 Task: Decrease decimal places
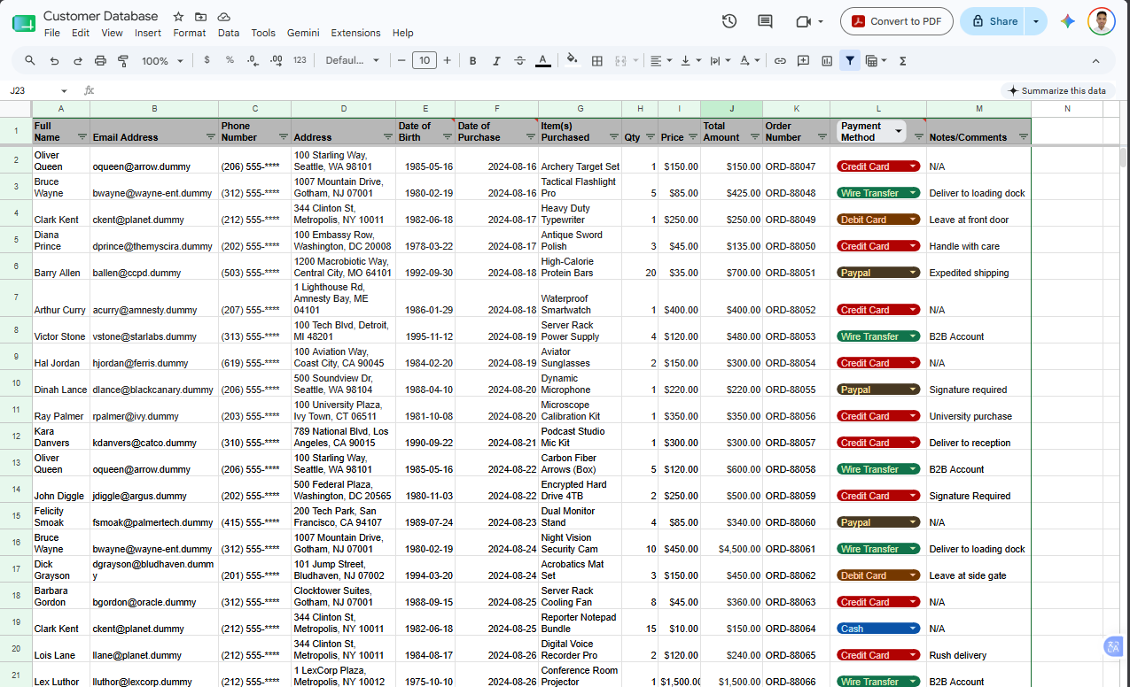click(x=253, y=60)
